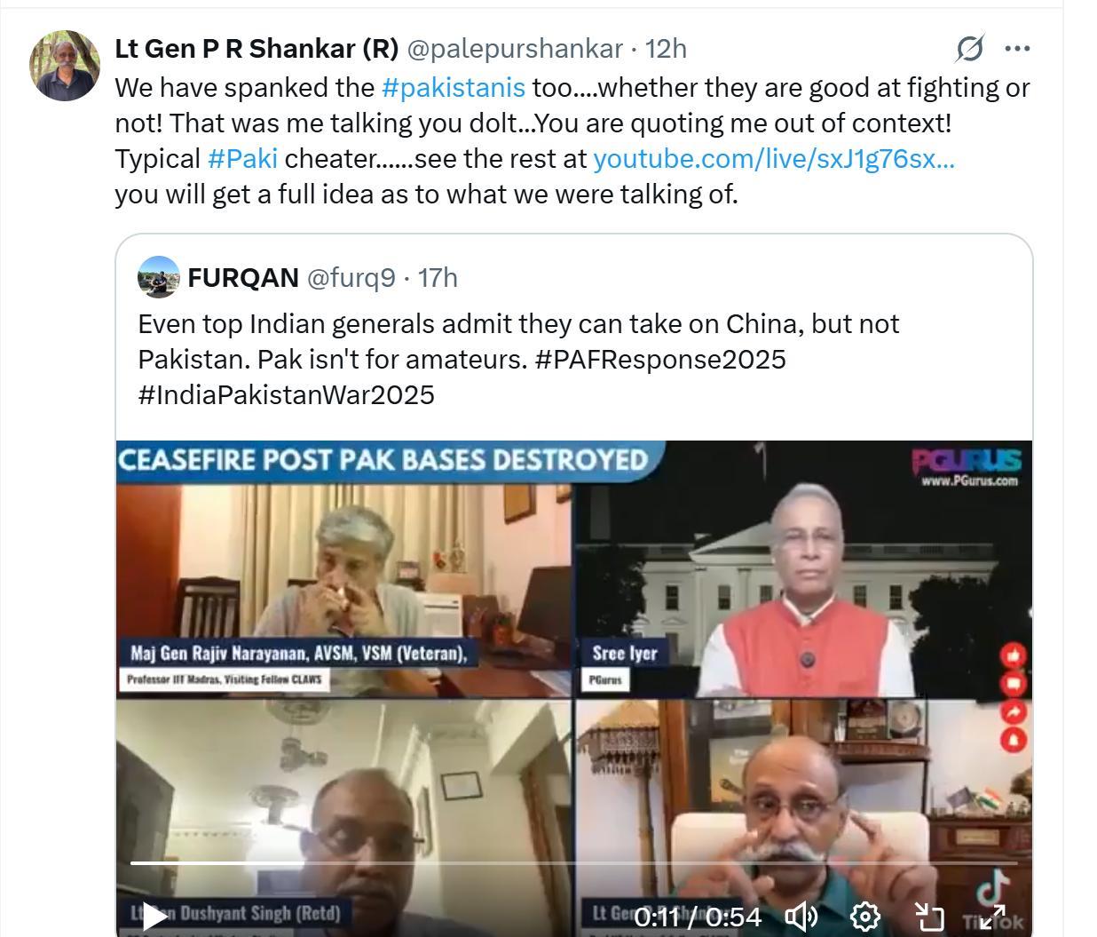Open @palepurshankar handle
This screenshot has width=1097, height=937.
click(515, 48)
